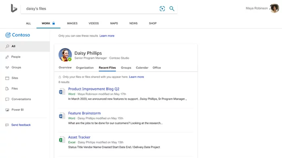Click Learn more beside shared files notice
Screen dimensions: 282x158
136,77
